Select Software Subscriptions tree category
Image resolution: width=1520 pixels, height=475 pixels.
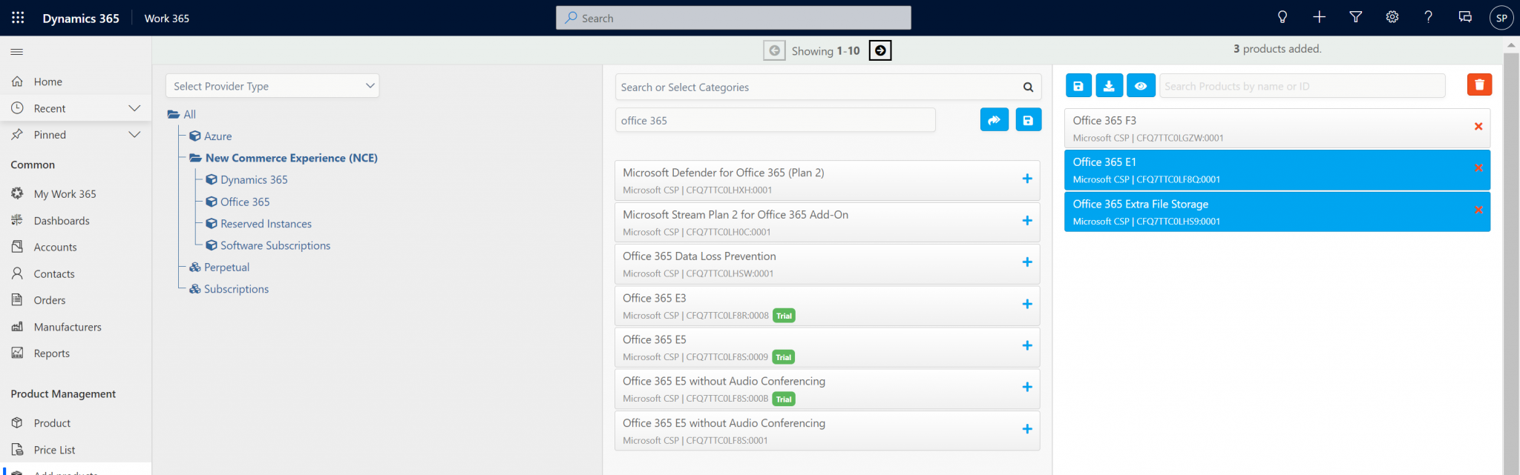coord(269,246)
